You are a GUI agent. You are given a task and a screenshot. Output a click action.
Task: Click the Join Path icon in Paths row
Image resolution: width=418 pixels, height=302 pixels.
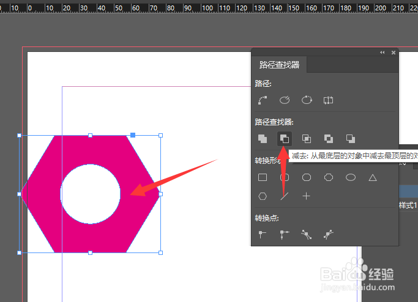(263, 100)
